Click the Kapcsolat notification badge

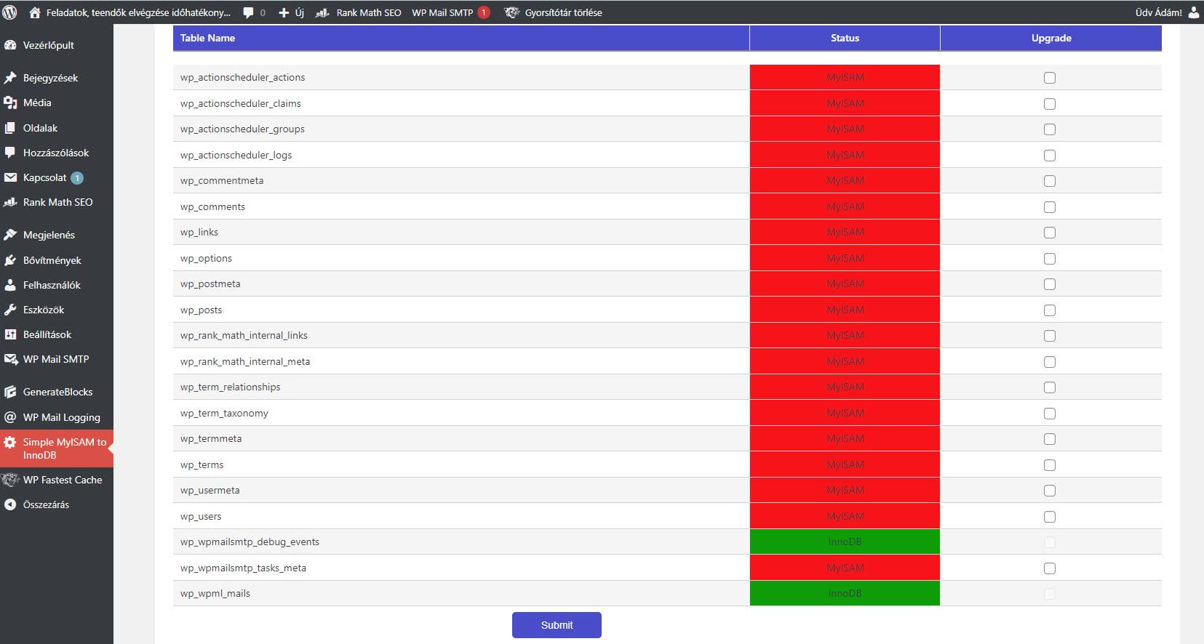[x=77, y=178]
